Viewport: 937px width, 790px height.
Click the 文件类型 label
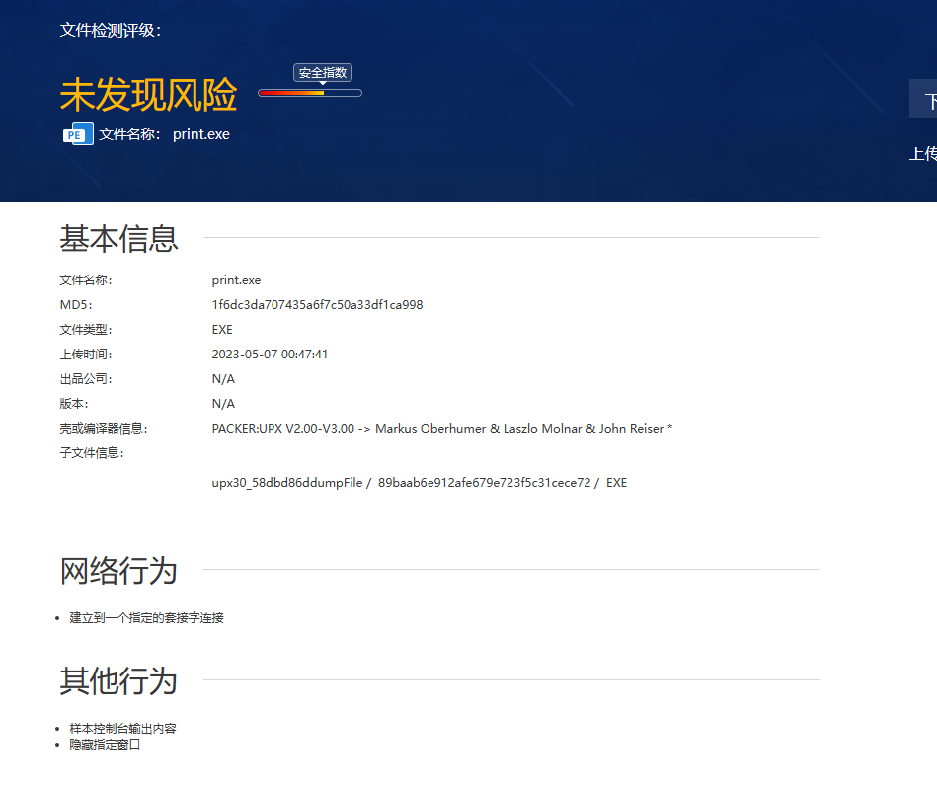pos(86,330)
